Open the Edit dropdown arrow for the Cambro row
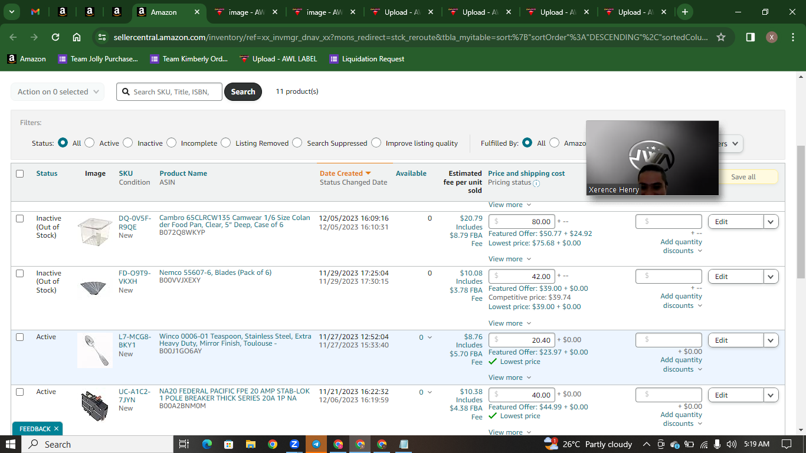The image size is (806, 453). [x=771, y=222]
